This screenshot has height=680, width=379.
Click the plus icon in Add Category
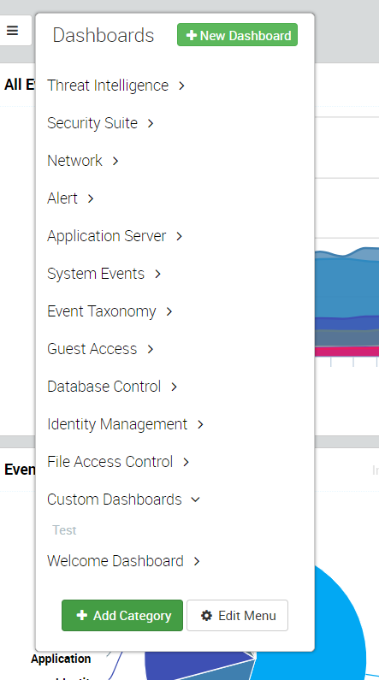[x=81, y=615]
